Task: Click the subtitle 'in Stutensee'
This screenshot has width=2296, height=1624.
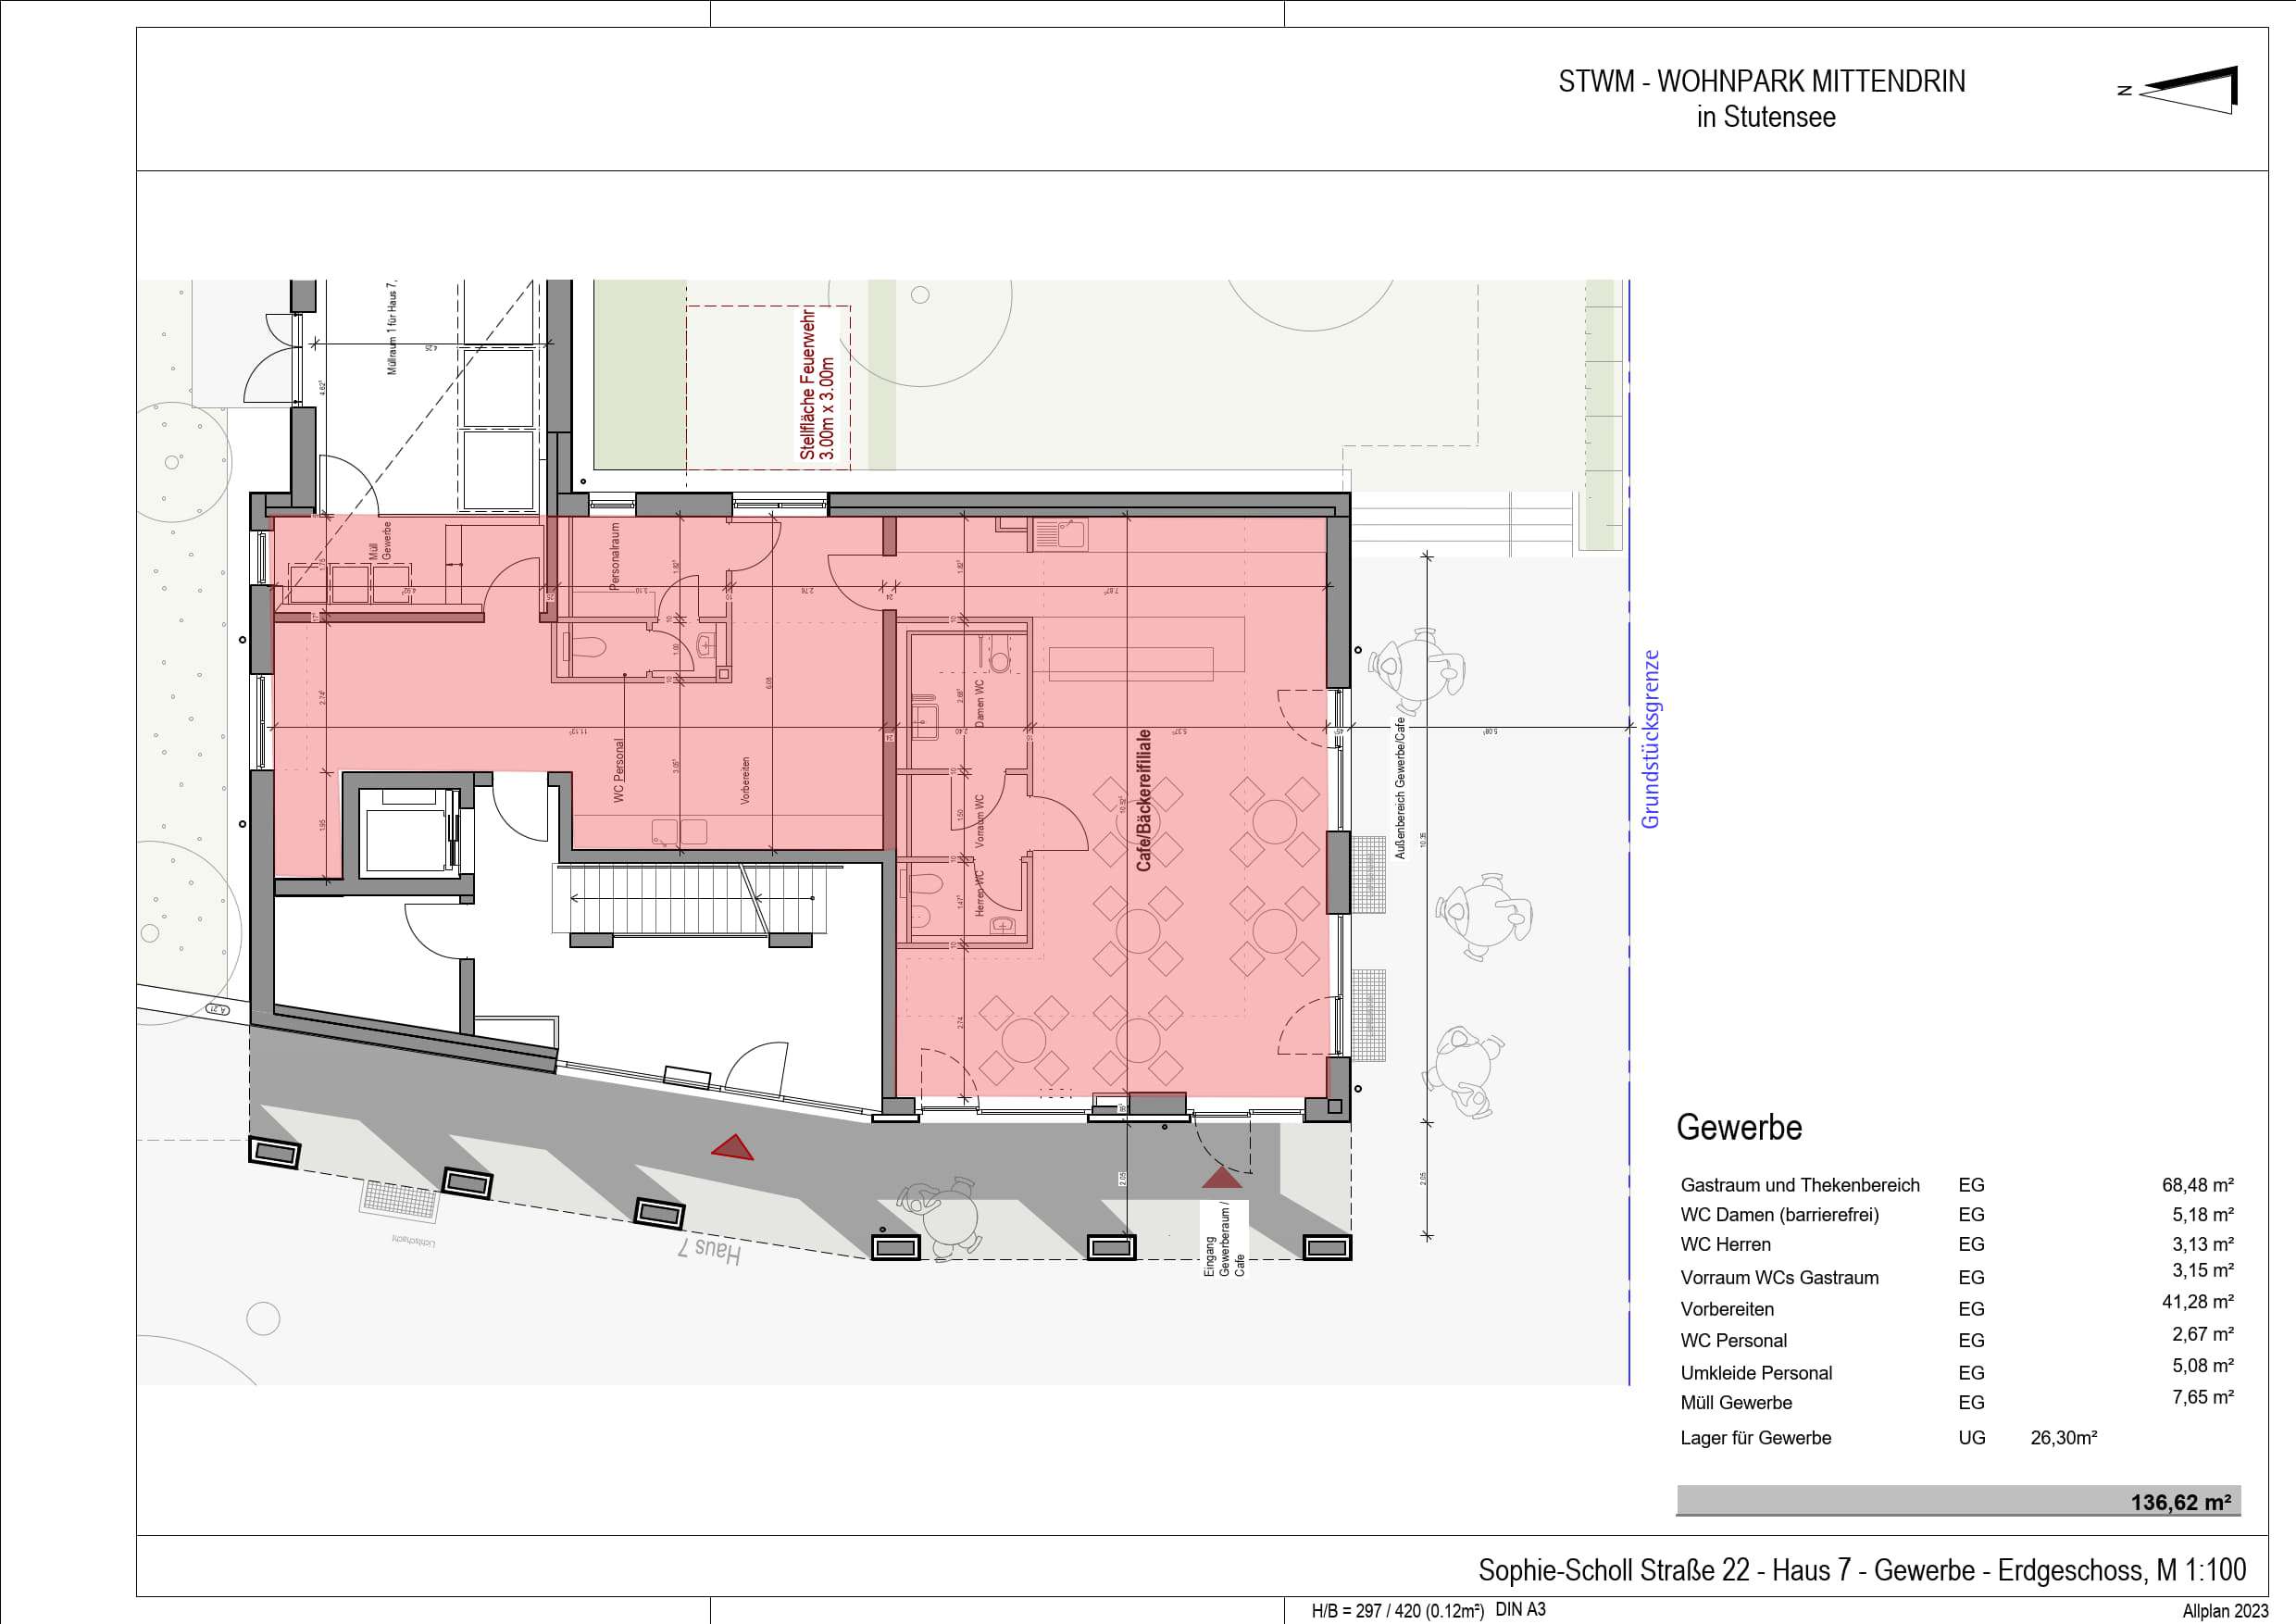Action: (1766, 117)
